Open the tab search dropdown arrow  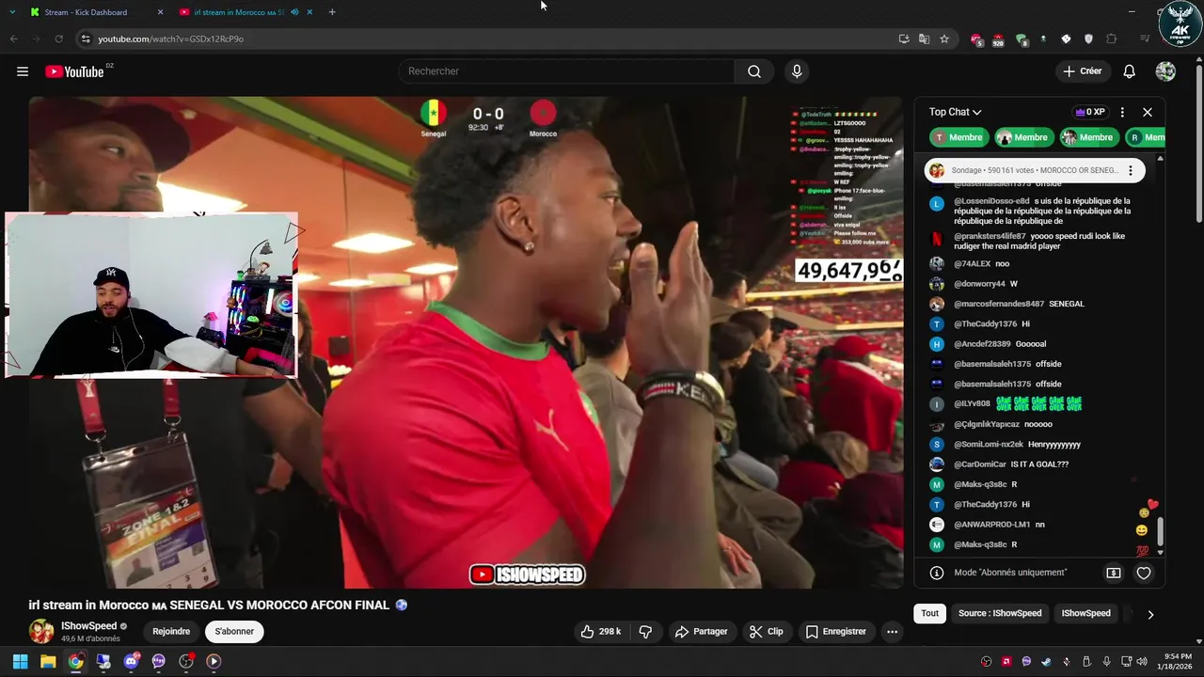pyautogui.click(x=12, y=12)
